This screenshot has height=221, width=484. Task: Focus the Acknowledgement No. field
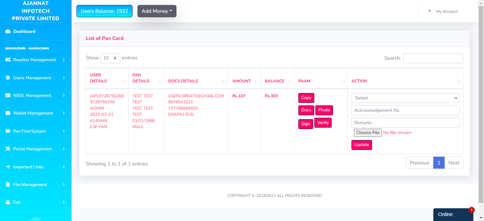click(405, 110)
